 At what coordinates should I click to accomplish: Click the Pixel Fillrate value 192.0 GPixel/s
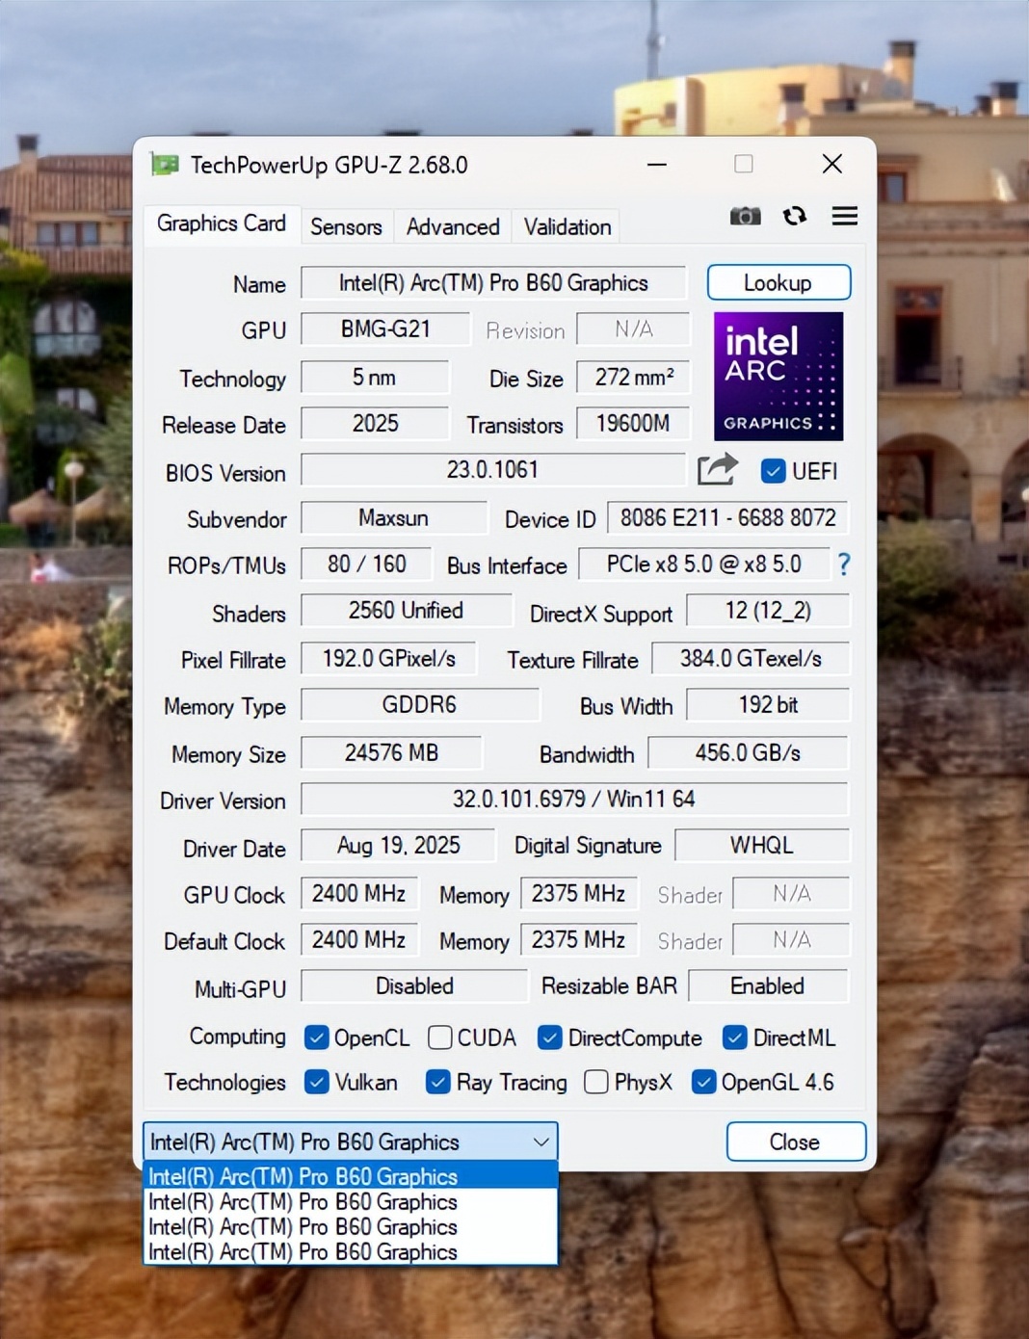(388, 659)
